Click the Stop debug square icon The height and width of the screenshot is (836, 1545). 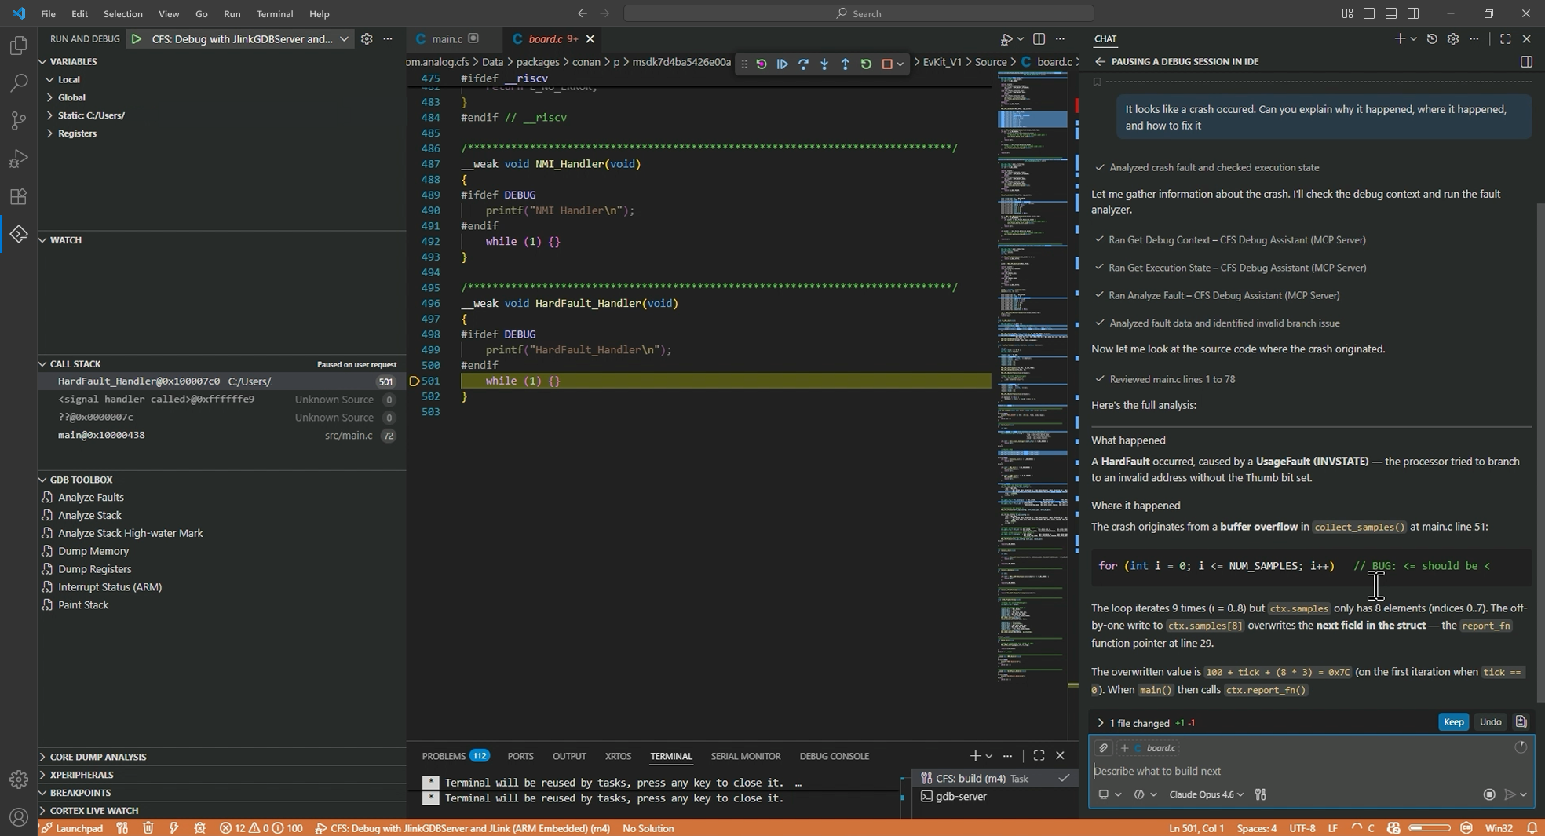[x=887, y=64]
